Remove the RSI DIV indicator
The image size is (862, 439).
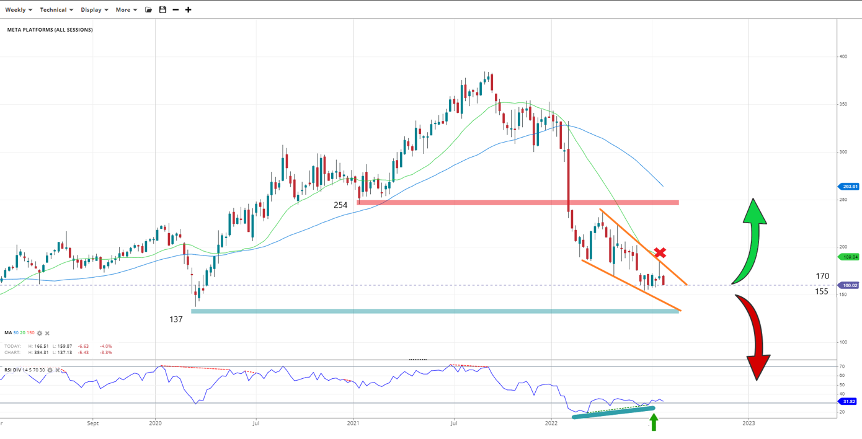(58, 370)
